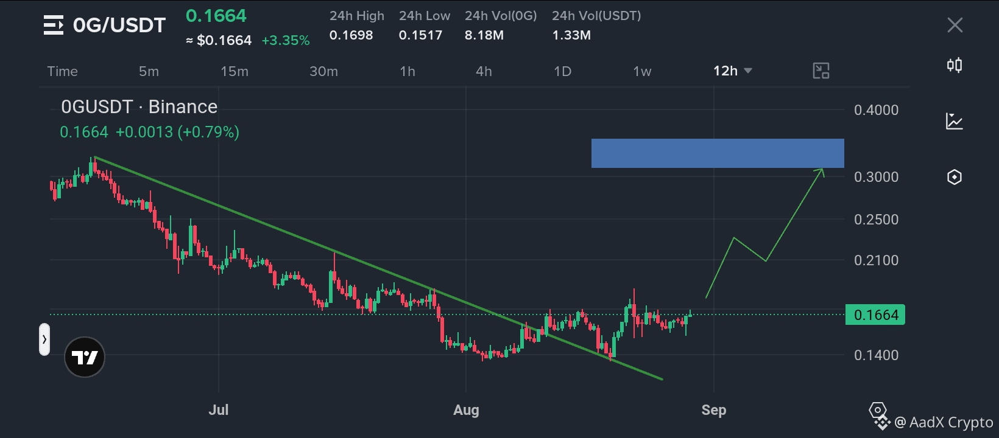999x438 pixels.
Task: Click the 24h Vol(0G) value 8.18M
Action: pos(484,35)
